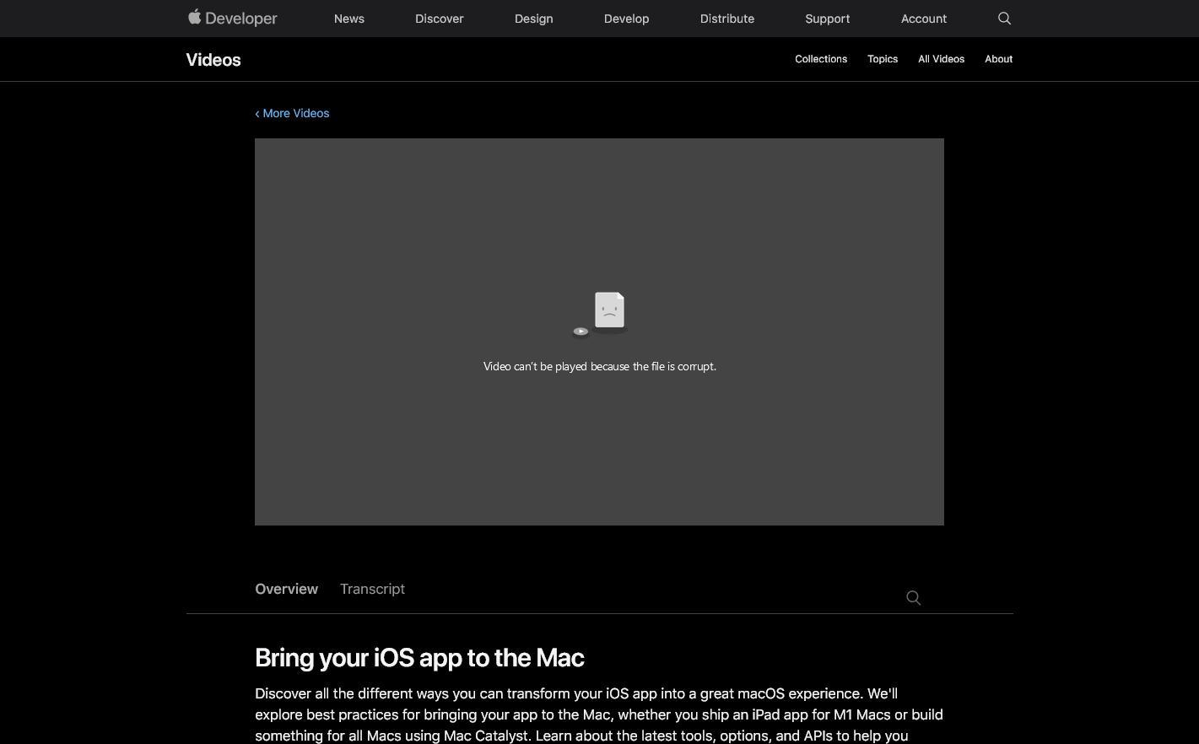Open the About videos page
This screenshot has width=1199, height=744.
pyautogui.click(x=998, y=59)
